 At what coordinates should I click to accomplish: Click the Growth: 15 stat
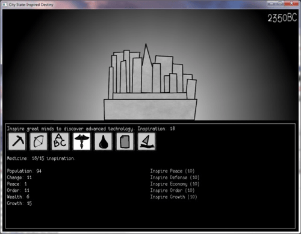click(19, 203)
